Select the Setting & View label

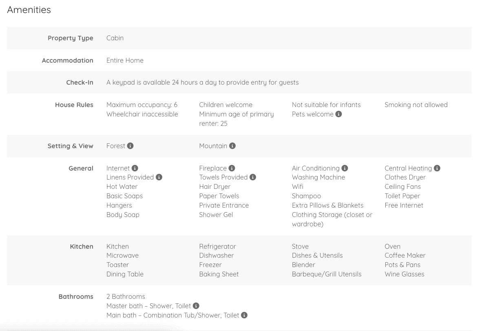(x=71, y=146)
